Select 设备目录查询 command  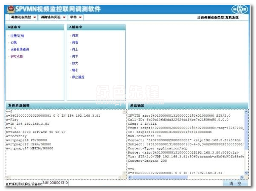pyautogui.click(x=20, y=49)
